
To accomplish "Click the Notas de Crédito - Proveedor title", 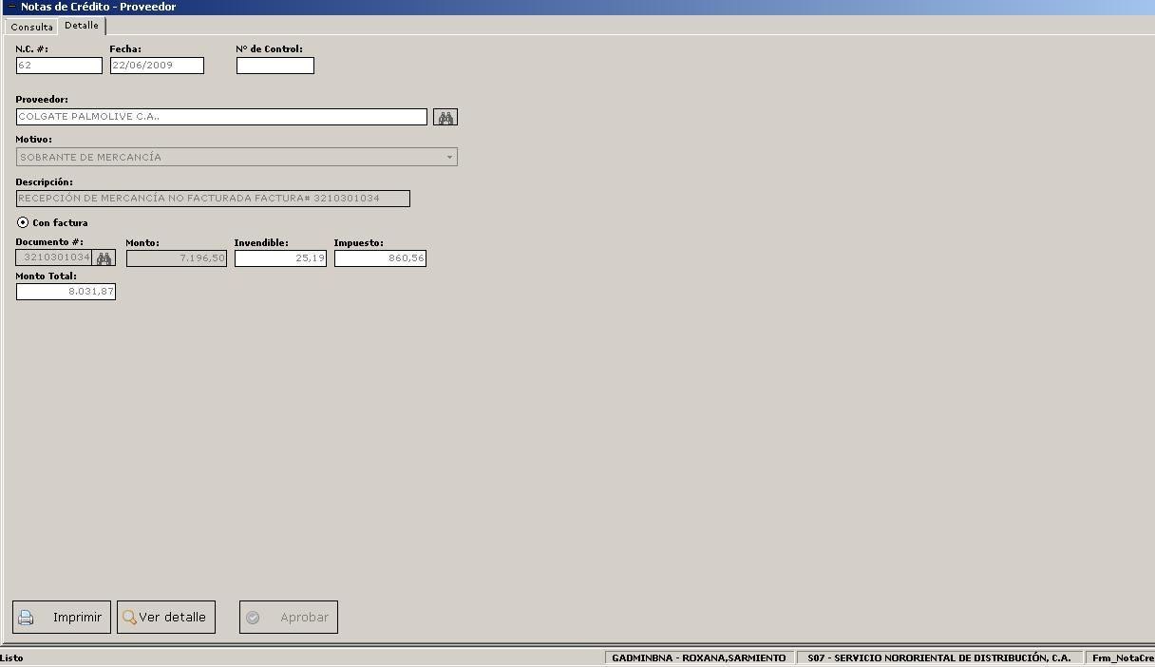I will pyautogui.click(x=99, y=7).
